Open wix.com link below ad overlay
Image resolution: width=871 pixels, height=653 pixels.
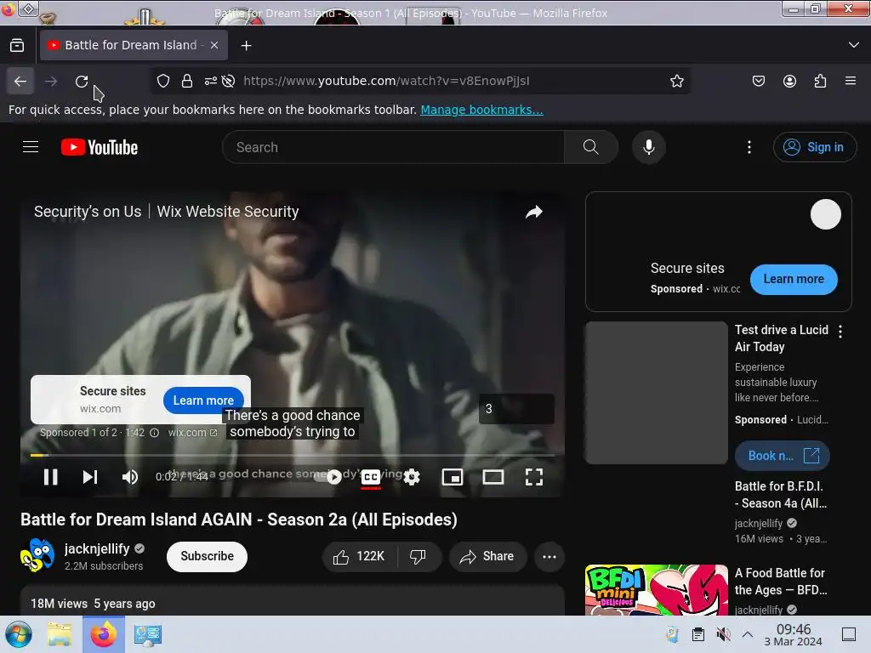(193, 433)
